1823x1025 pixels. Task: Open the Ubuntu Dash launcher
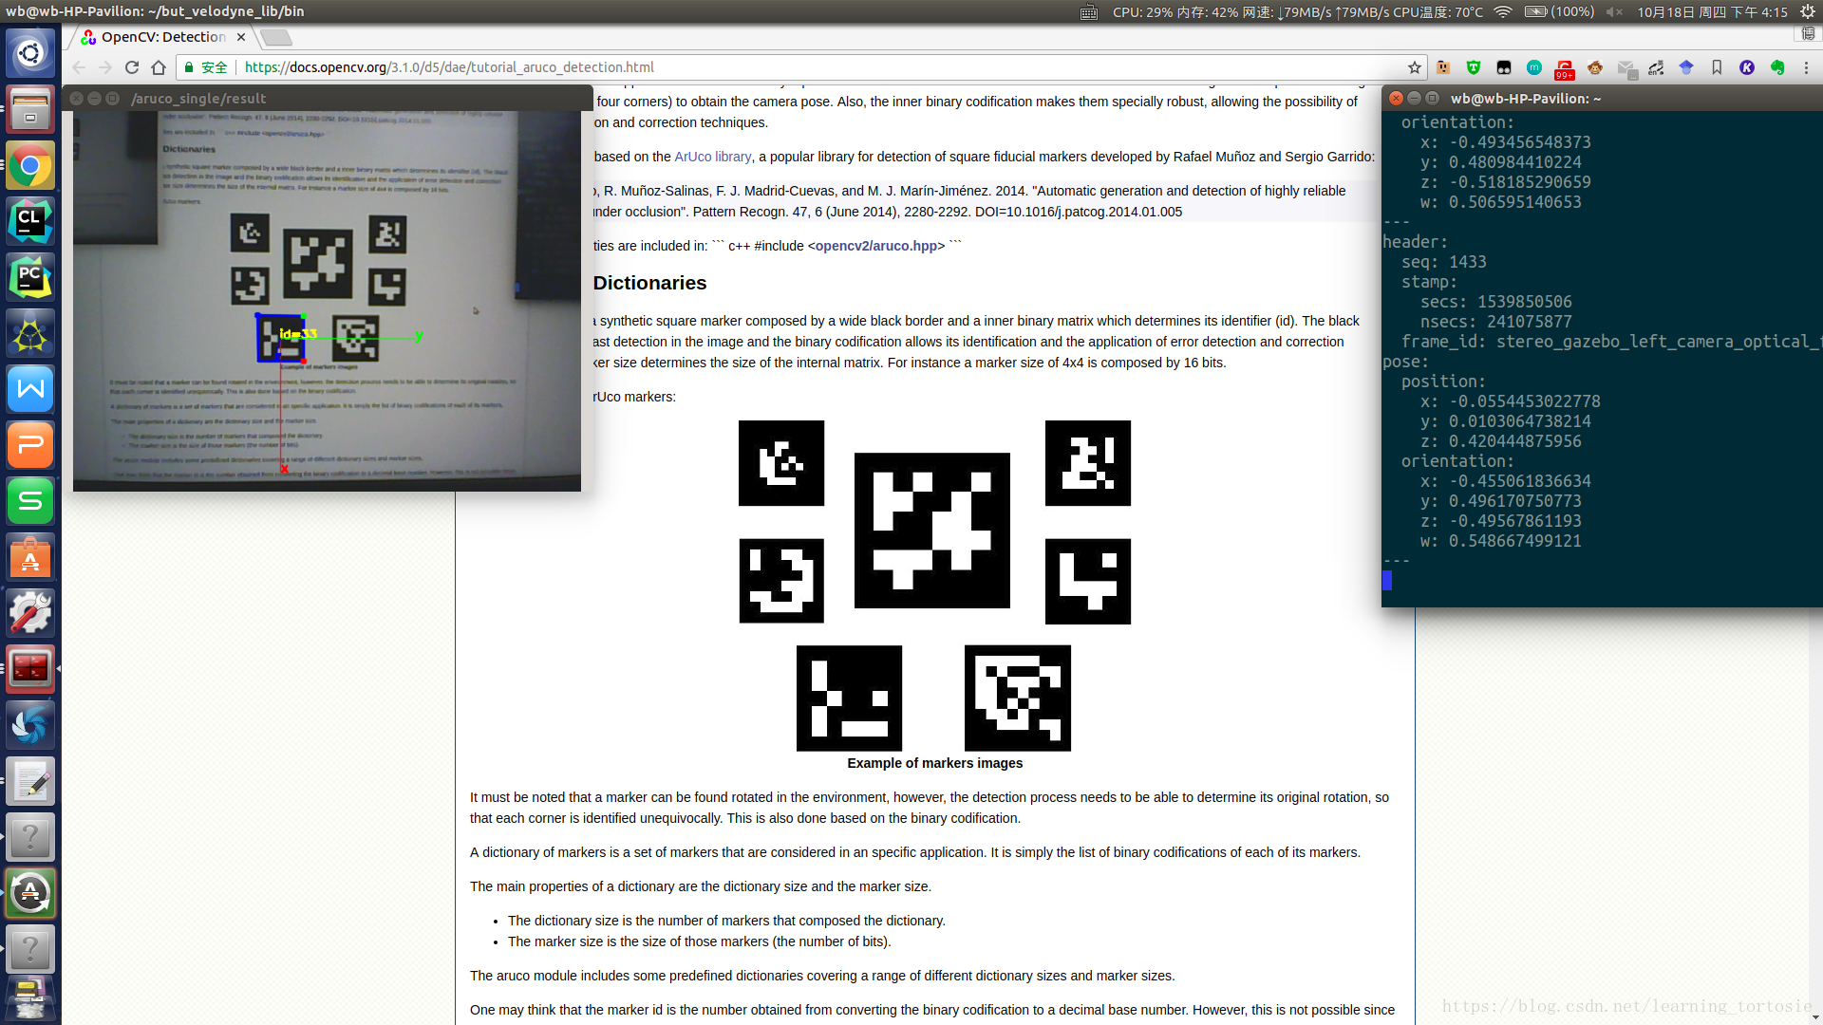(30, 53)
